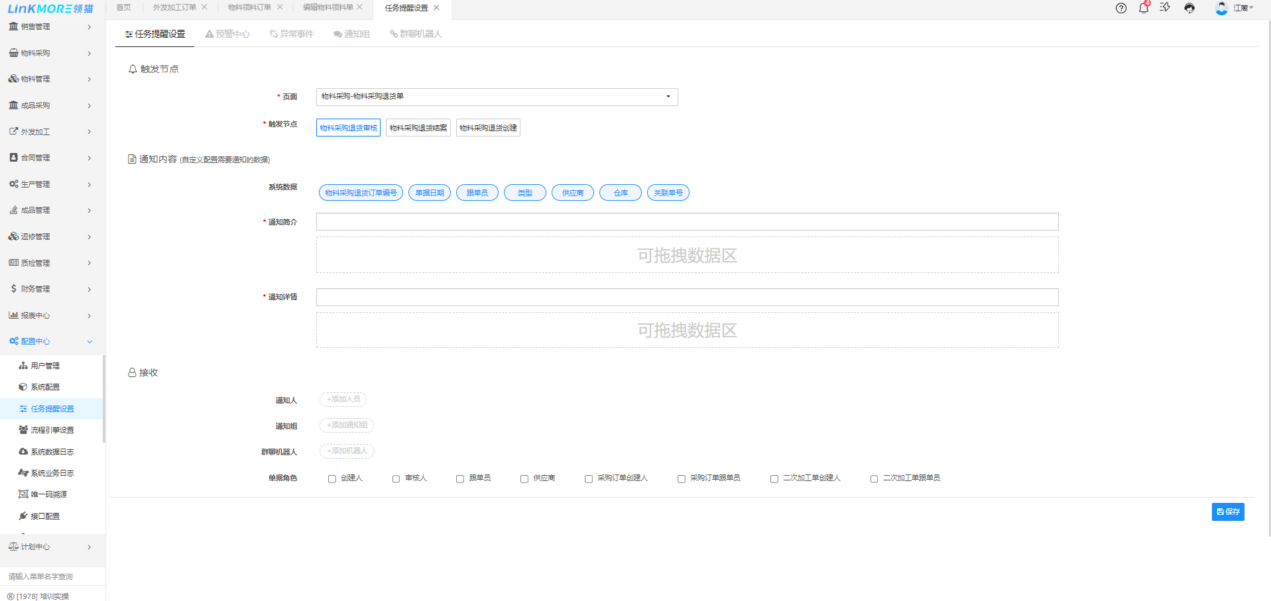
Task: Tick the 供应商 role checkbox
Action: click(524, 479)
